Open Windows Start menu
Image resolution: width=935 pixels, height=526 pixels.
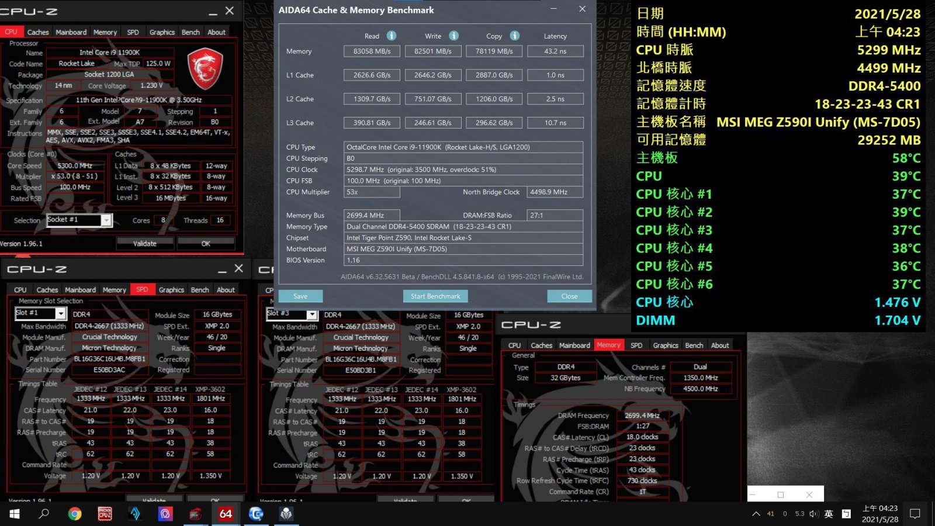[x=14, y=514]
